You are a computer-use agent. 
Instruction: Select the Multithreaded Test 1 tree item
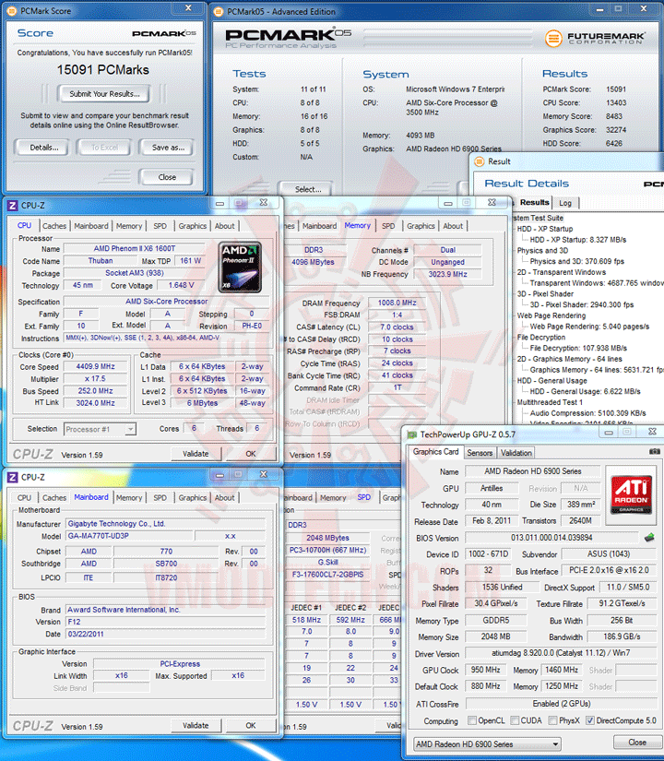click(550, 402)
